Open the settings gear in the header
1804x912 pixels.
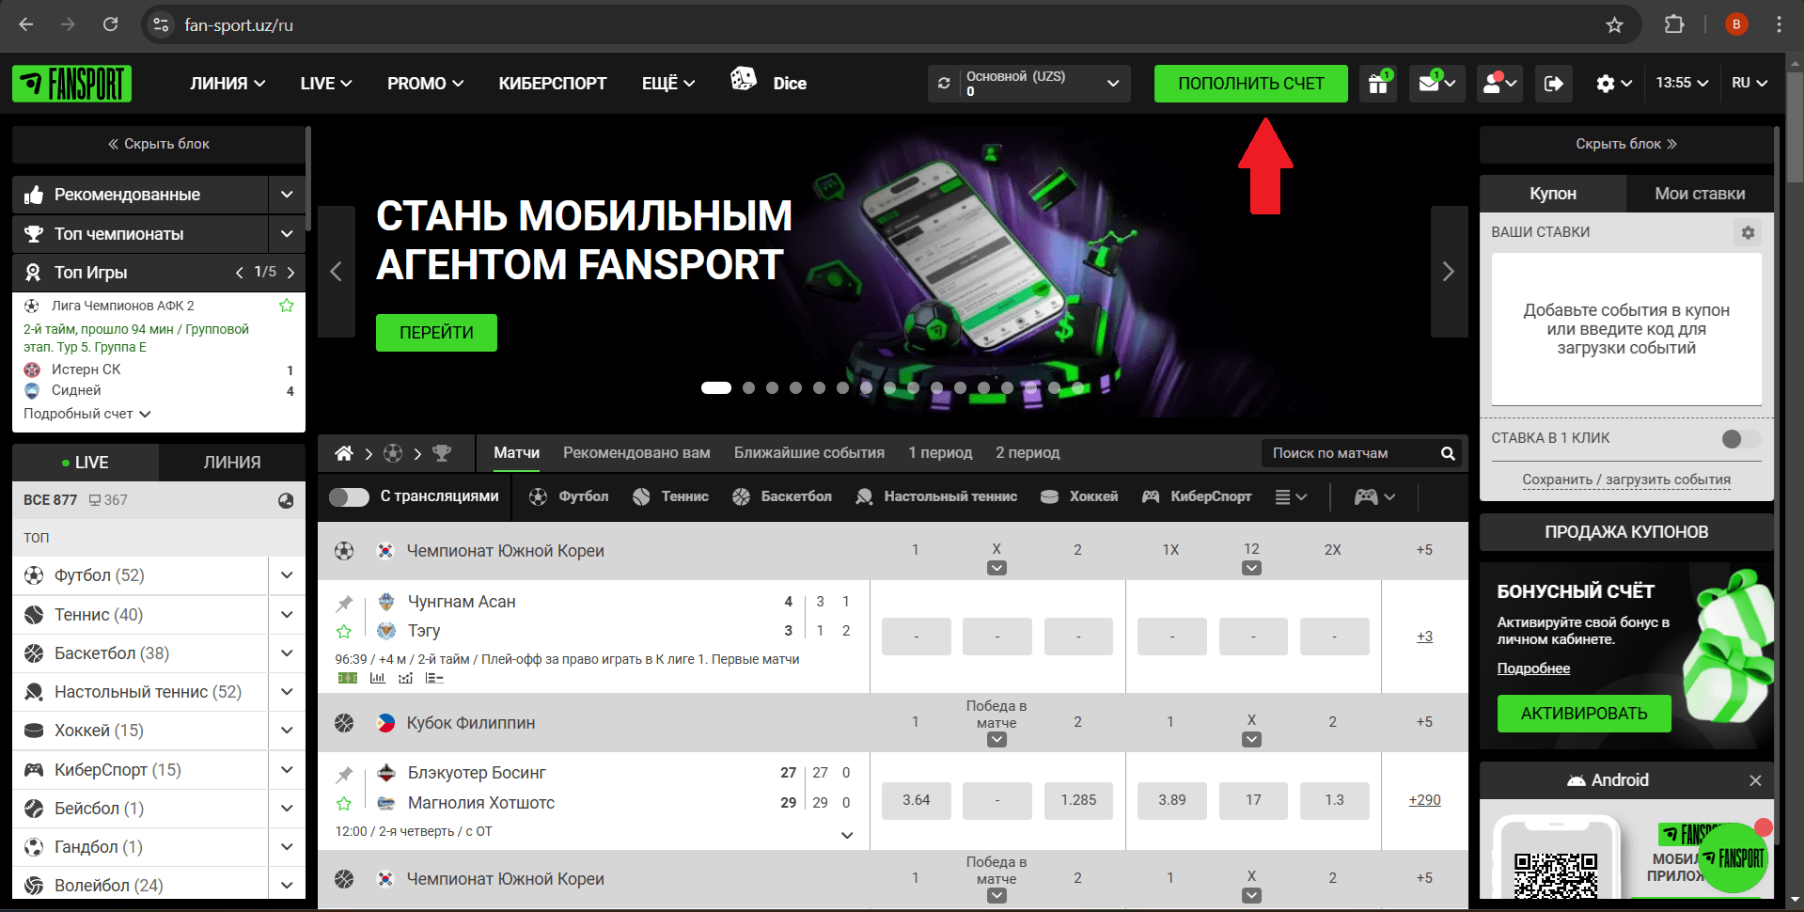click(x=1613, y=84)
